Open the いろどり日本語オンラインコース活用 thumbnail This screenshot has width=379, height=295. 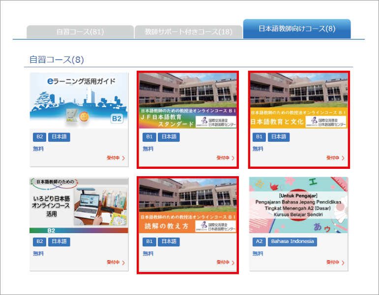79,205
